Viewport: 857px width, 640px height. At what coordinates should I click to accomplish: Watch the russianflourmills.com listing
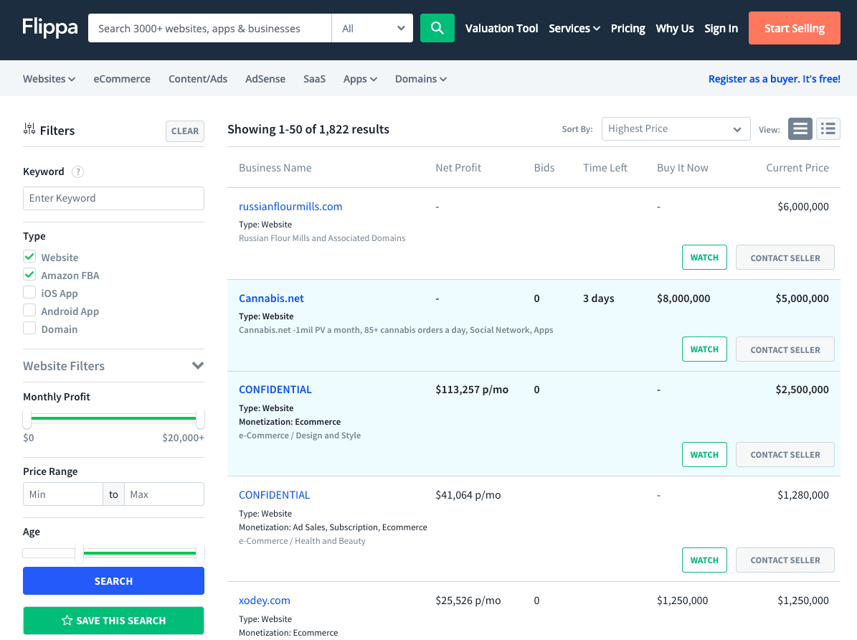coord(704,257)
